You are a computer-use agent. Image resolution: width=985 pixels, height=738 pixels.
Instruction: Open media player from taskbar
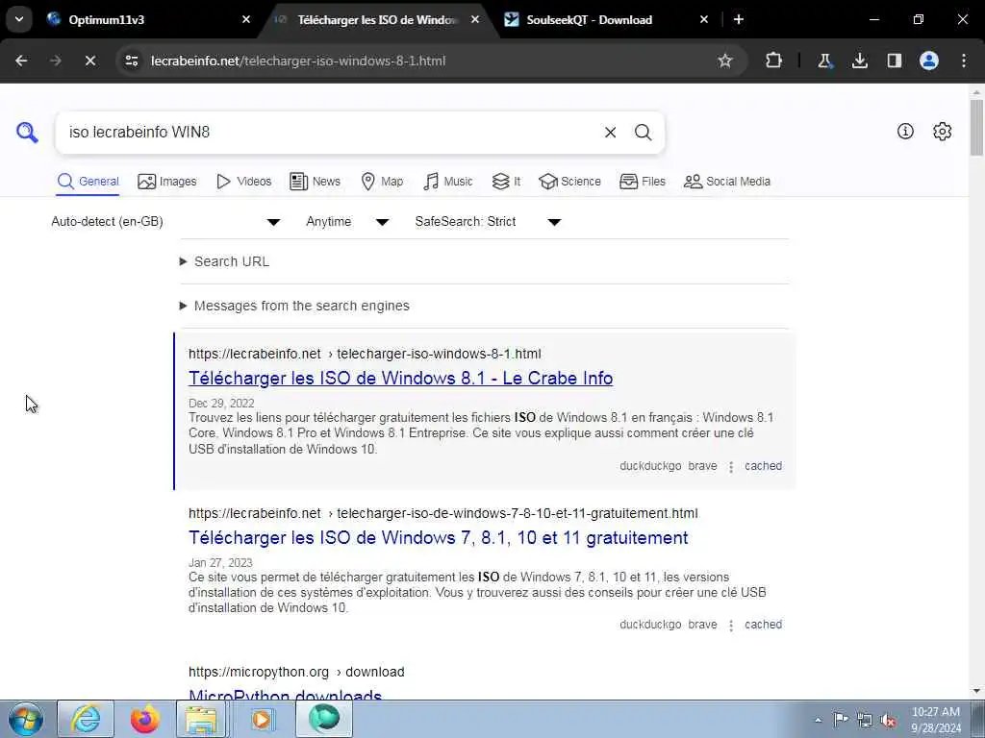point(262,719)
